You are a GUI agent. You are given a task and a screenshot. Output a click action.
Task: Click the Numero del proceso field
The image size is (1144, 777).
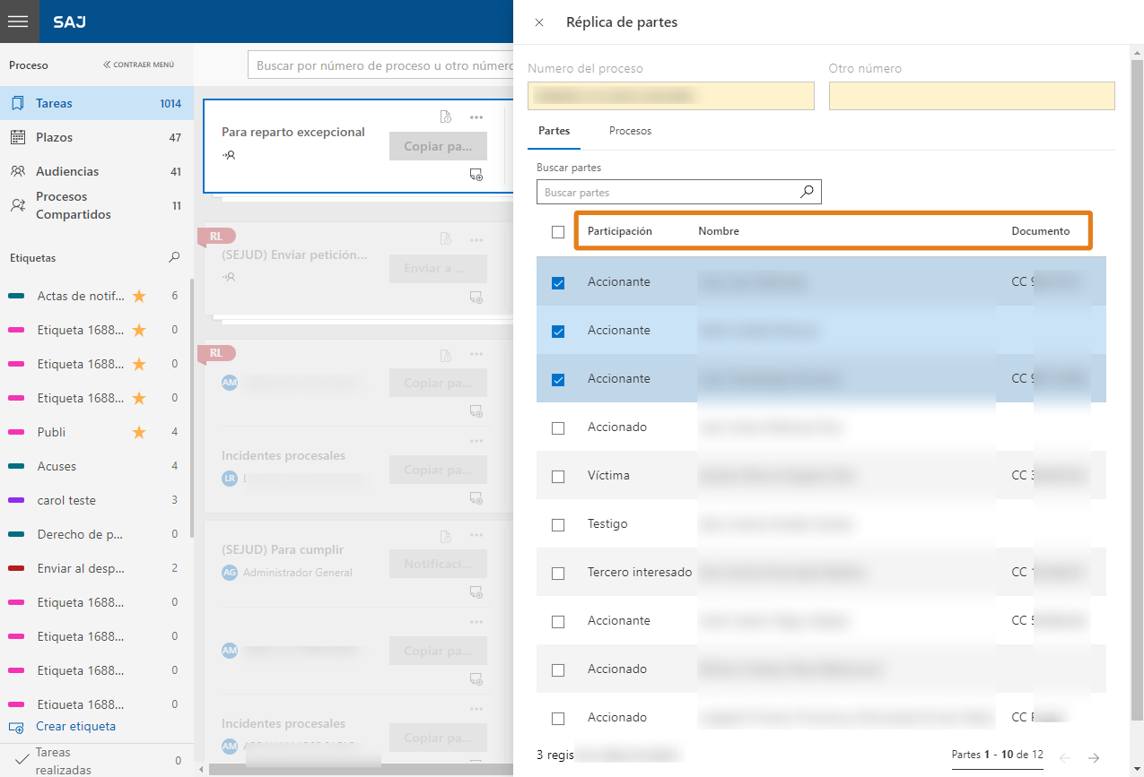point(671,96)
